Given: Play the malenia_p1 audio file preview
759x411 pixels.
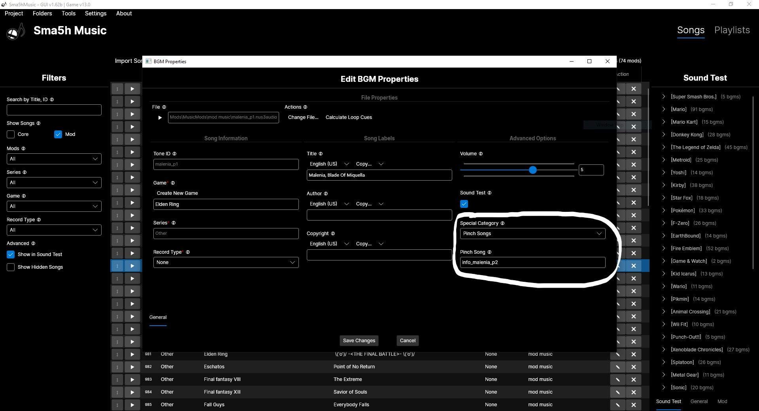Looking at the screenshot, I should coord(160,118).
